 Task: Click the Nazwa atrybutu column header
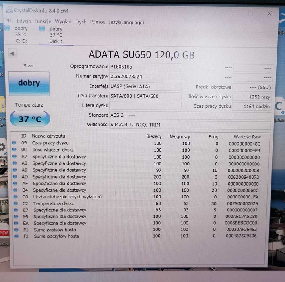tap(49, 136)
